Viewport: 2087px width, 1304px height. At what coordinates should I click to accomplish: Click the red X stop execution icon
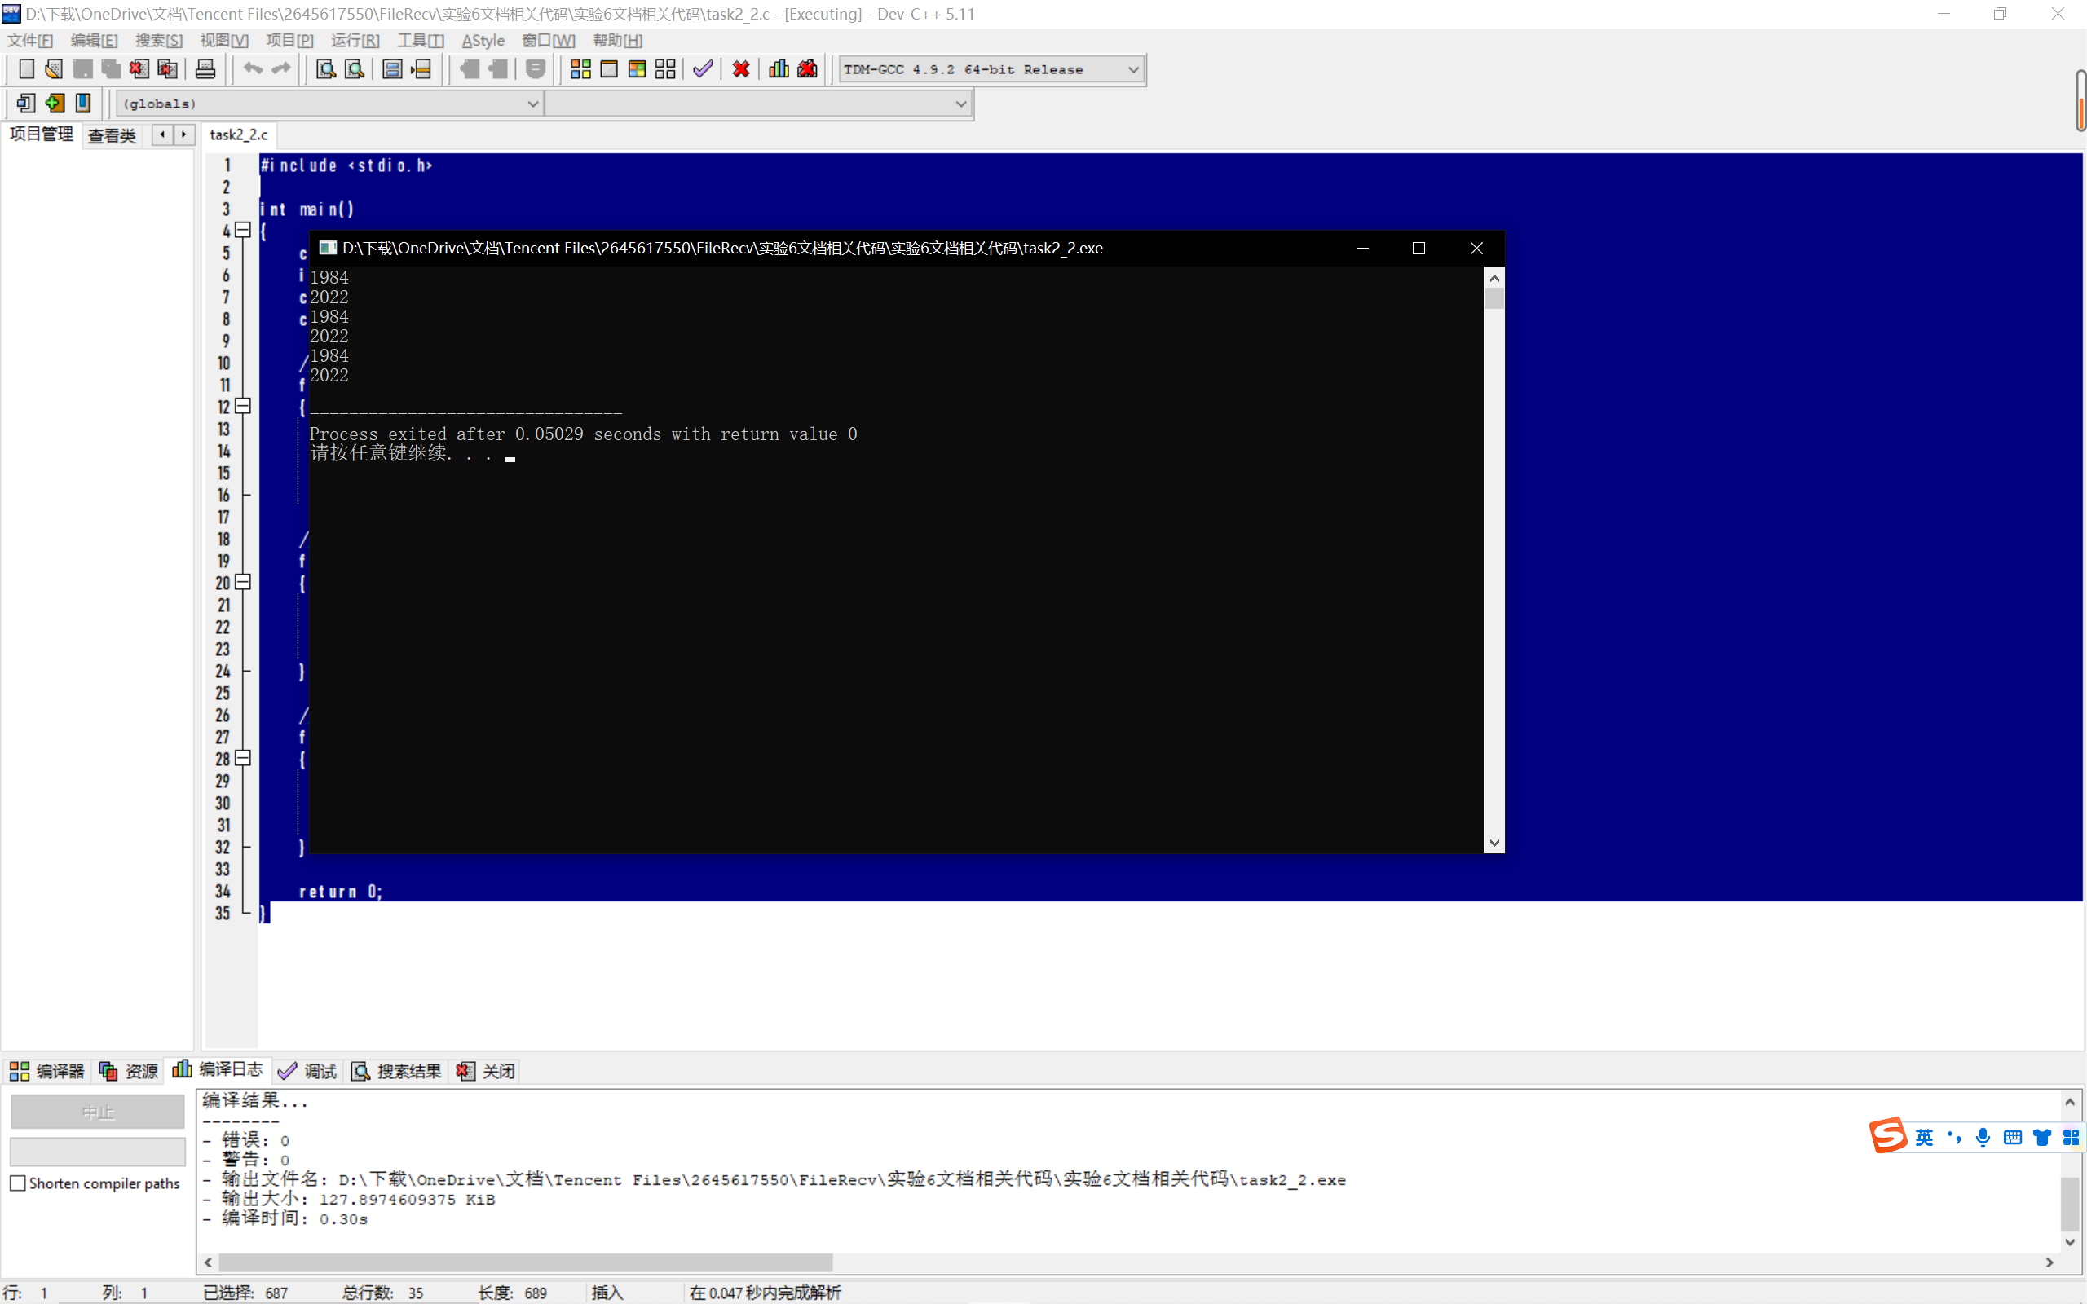(x=741, y=69)
